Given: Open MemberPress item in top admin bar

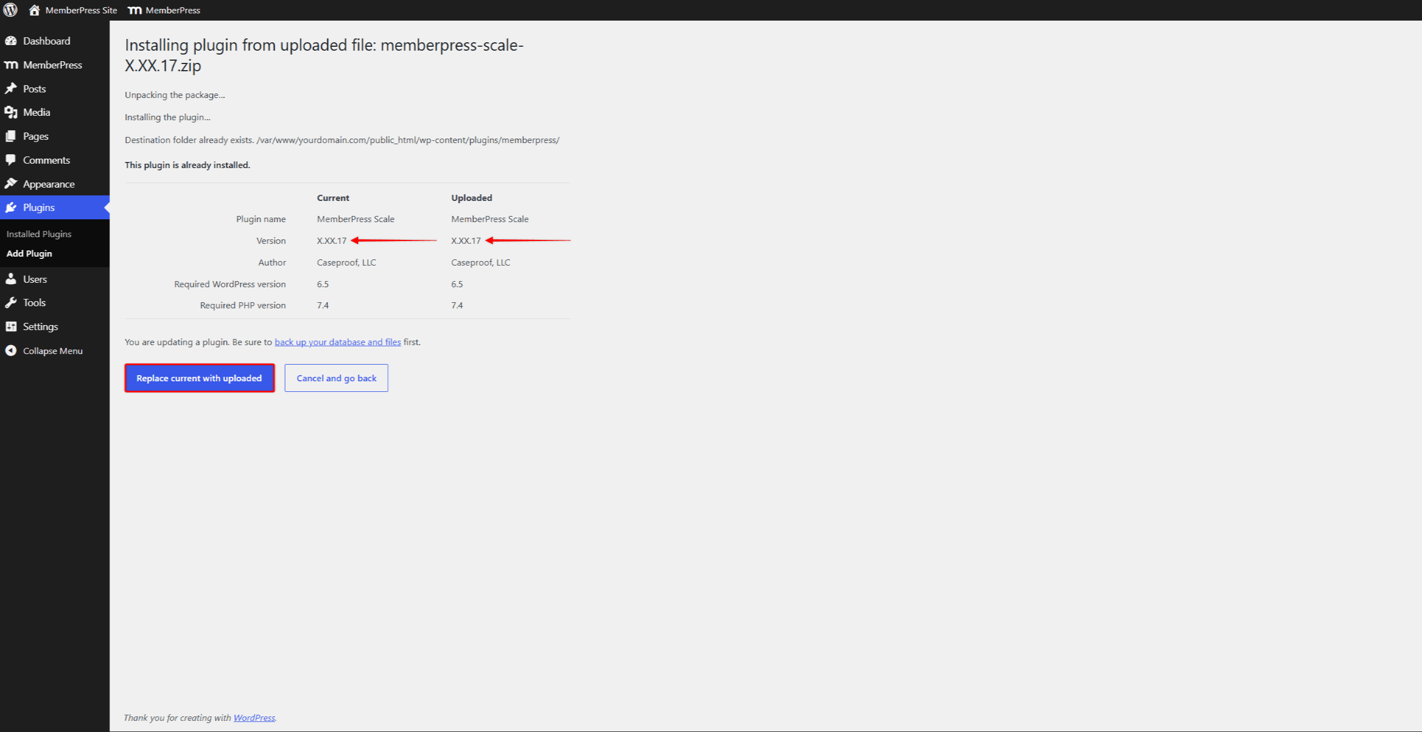Looking at the screenshot, I should (164, 10).
